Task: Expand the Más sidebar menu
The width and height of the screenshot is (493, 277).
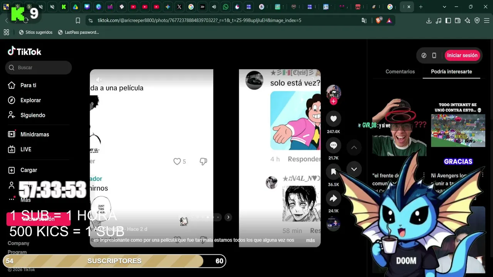Action: [x=25, y=200]
